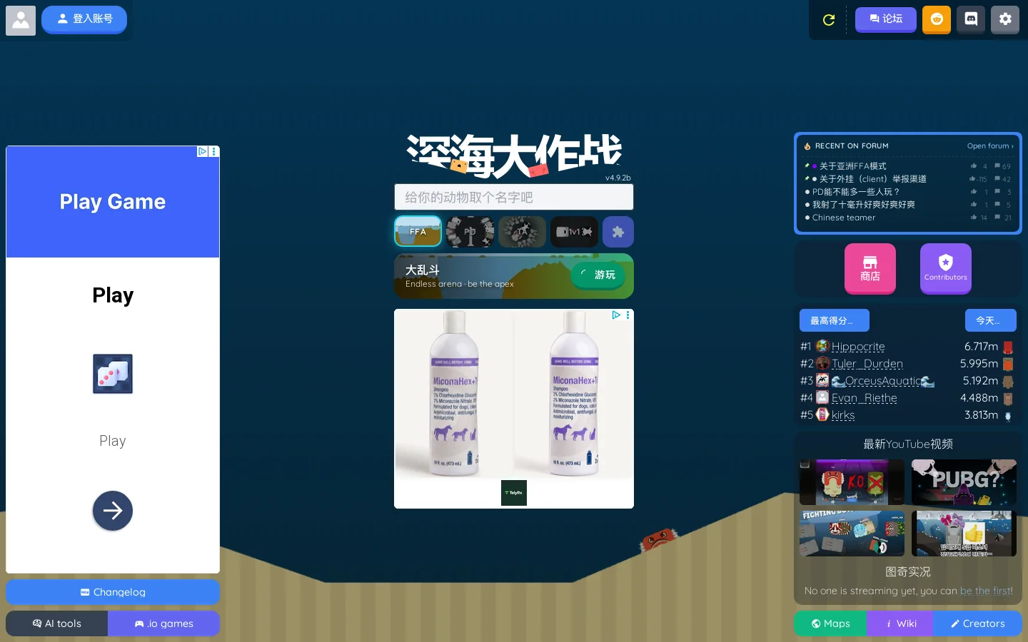1028x642 pixels.
Task: Click the Open forum link
Action: pyautogui.click(x=990, y=146)
